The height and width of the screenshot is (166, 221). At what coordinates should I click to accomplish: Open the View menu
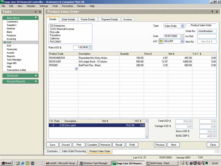click(20, 6)
